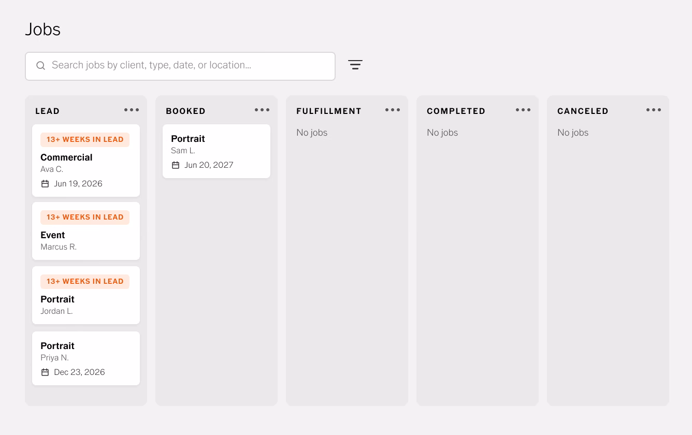
Task: Open the Portrait job for Sam L.
Action: point(217,151)
